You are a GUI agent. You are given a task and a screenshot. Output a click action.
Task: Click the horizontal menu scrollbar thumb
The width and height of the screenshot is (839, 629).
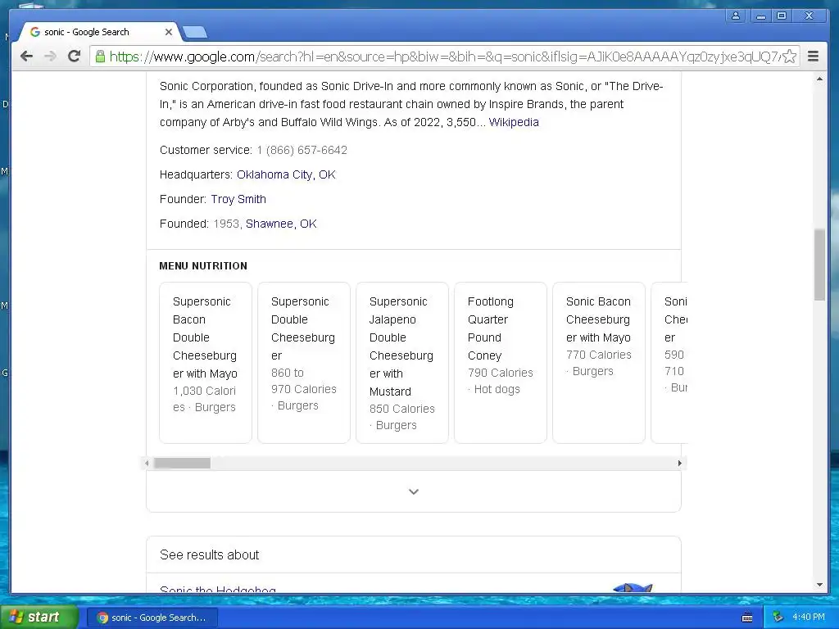182,464
